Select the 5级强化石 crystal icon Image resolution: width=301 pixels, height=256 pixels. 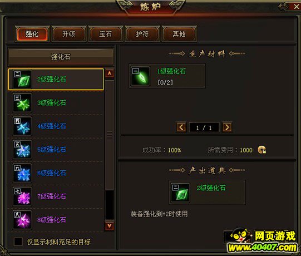point(22,150)
